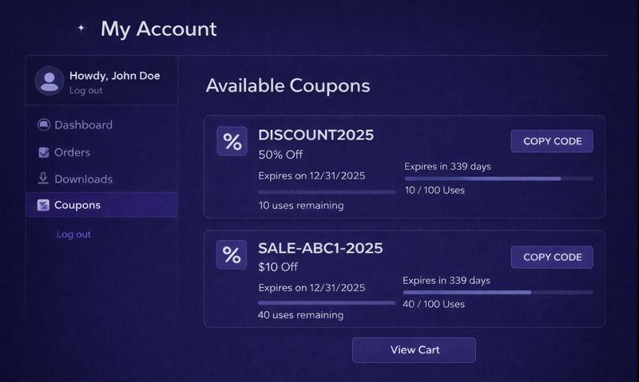
Task: Click the Log out link below Coupons
Action: [73, 234]
